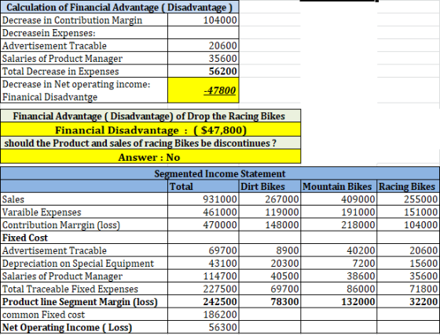
Task: Select the 'Financial Disadvantage : ($47,800)' yellow cell
Action: tap(150, 129)
